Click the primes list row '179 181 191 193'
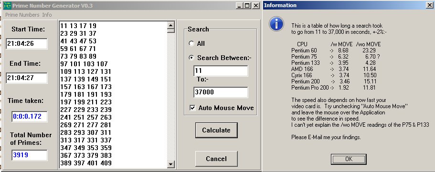Screen dimensions: 435x172 click(x=86, y=94)
